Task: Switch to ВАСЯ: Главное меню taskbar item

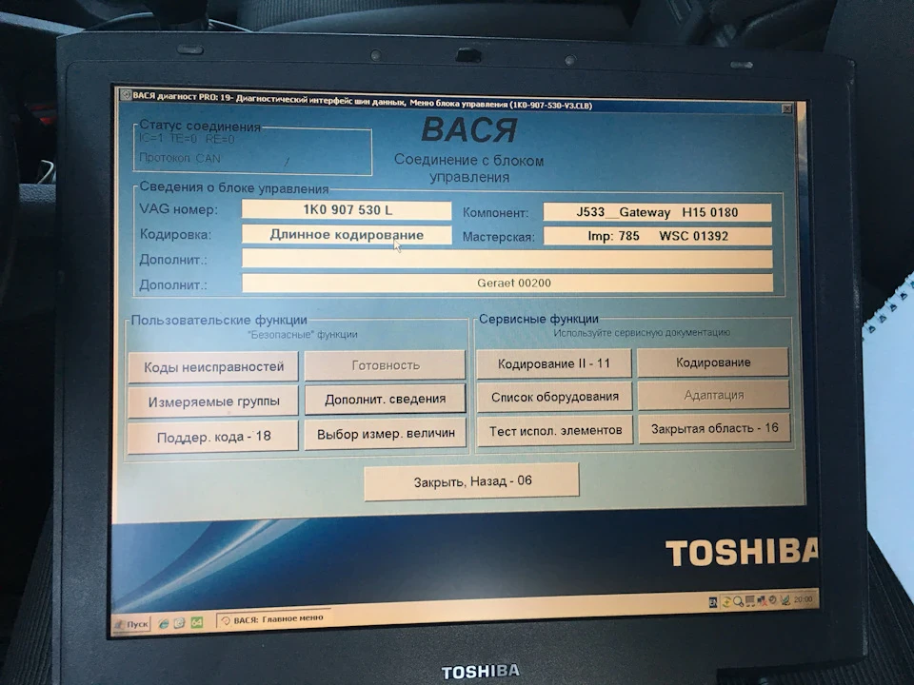Action: (x=273, y=619)
